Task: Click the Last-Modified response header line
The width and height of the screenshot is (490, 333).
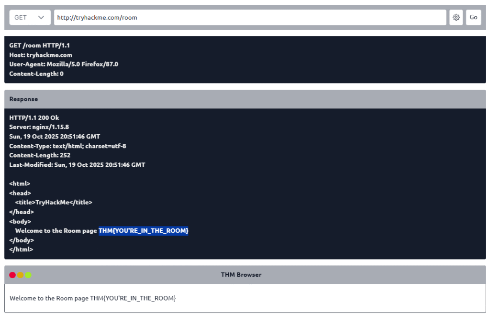Action: pyautogui.click(x=77, y=165)
